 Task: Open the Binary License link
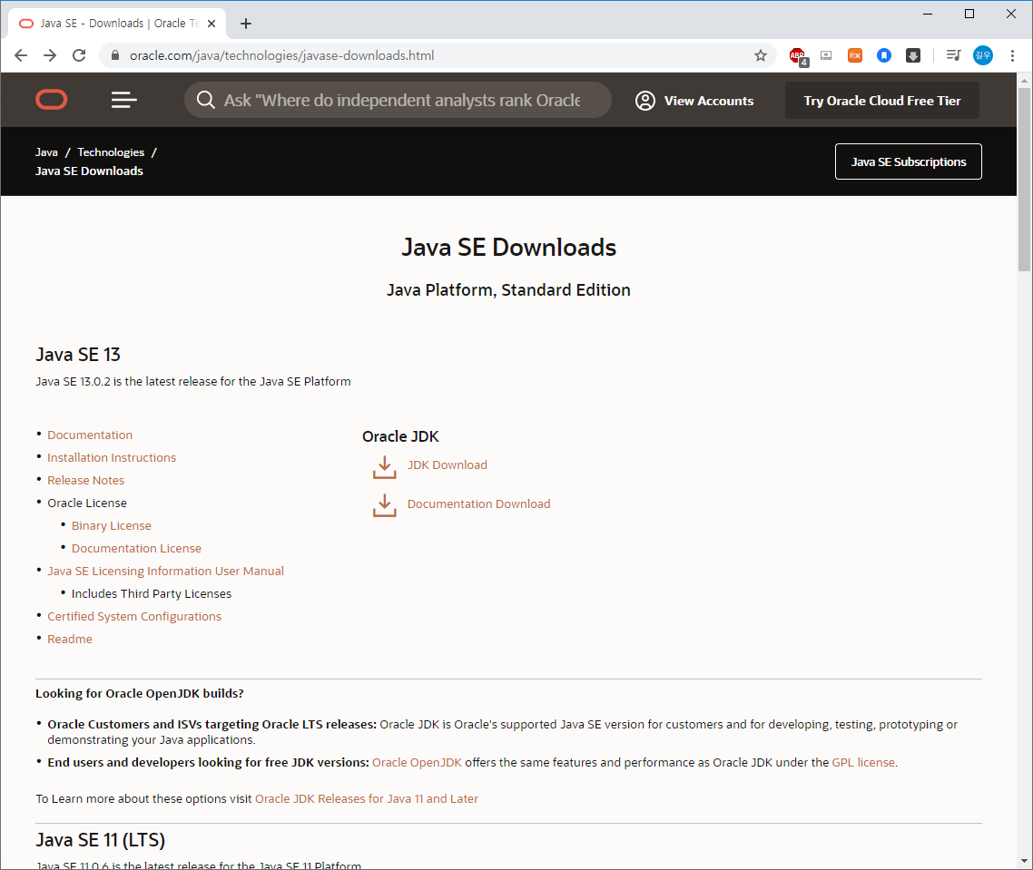click(x=112, y=525)
